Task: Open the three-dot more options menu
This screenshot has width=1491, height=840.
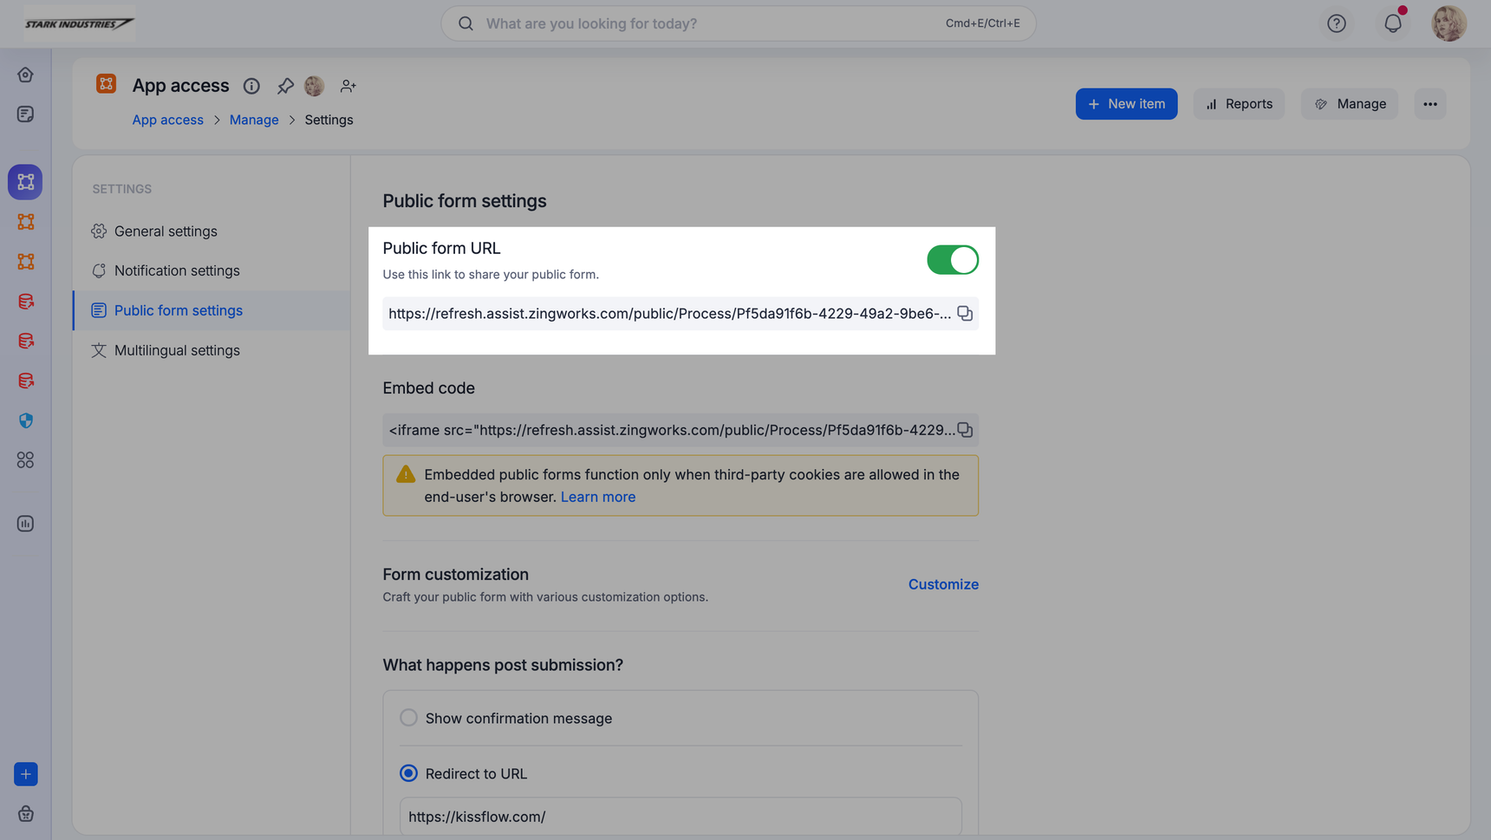Action: pos(1429,104)
